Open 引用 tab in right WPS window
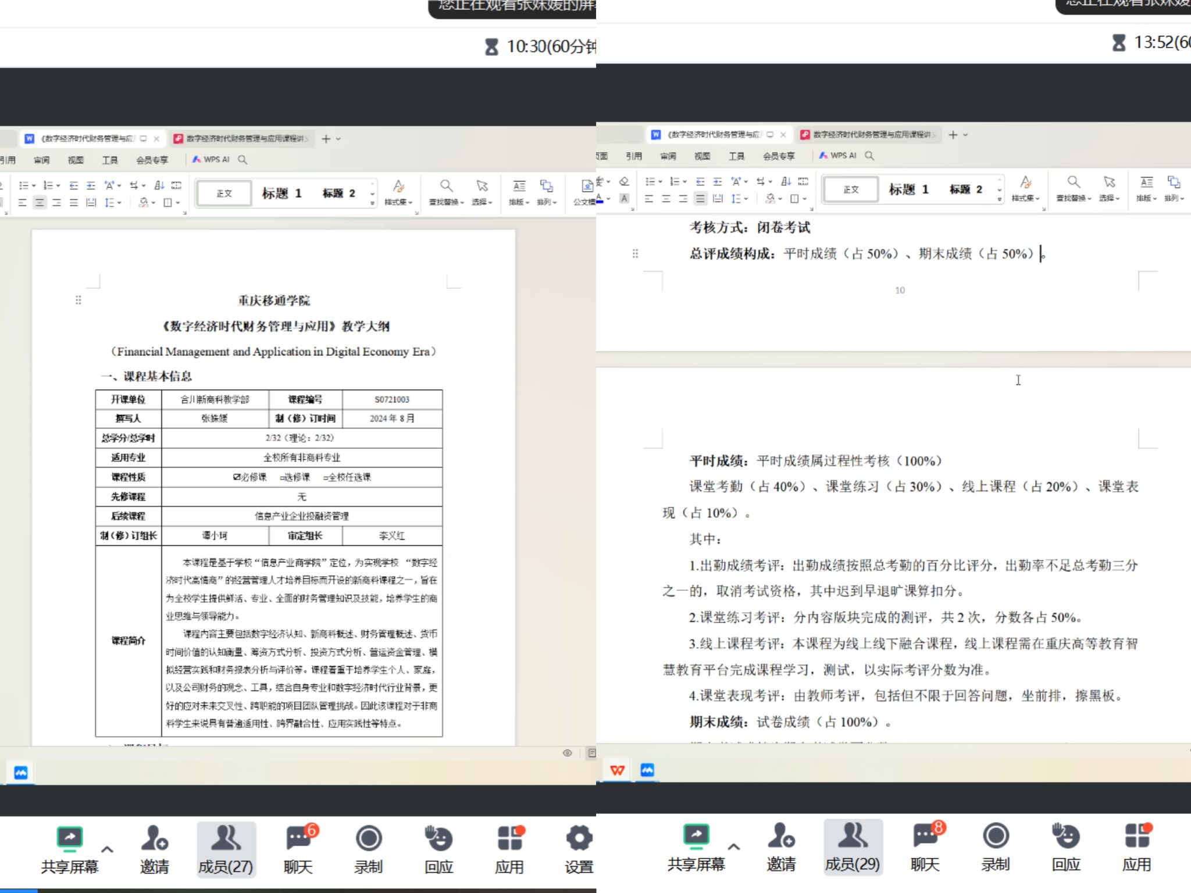The height and width of the screenshot is (893, 1191). click(634, 156)
